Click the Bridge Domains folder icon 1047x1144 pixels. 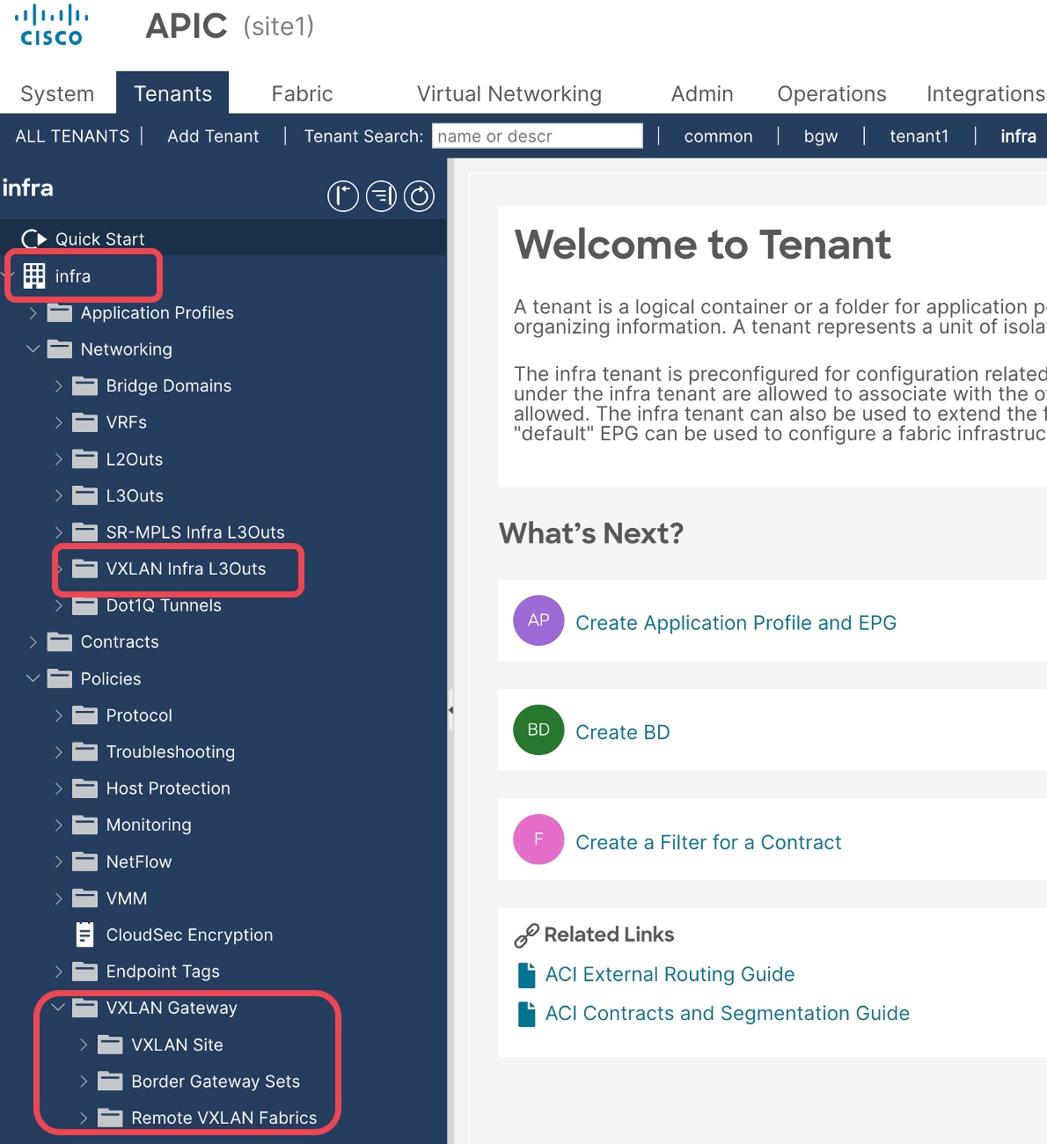pyautogui.click(x=85, y=385)
